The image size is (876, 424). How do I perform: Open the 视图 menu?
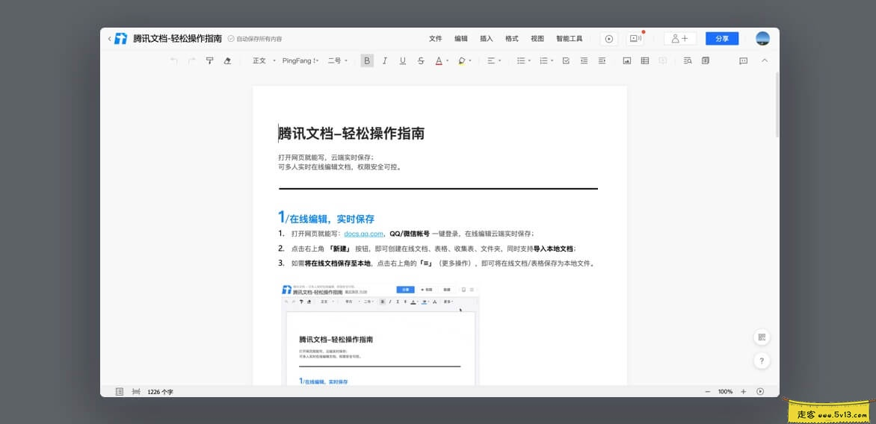[537, 39]
